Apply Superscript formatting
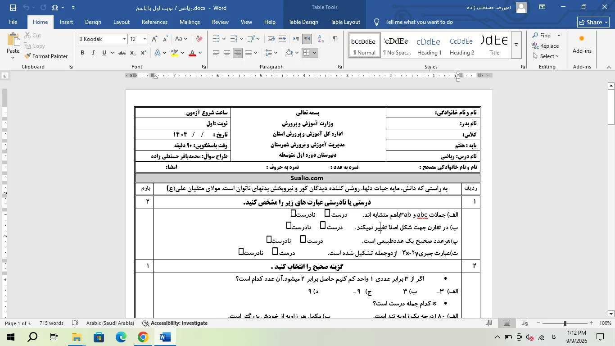 click(143, 53)
